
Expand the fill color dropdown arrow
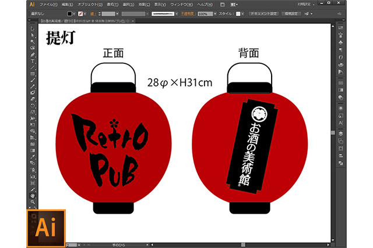point(74,14)
